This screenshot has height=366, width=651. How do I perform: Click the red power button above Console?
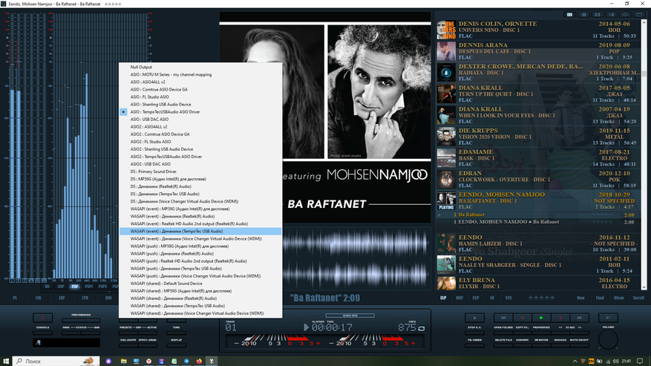coord(42,318)
